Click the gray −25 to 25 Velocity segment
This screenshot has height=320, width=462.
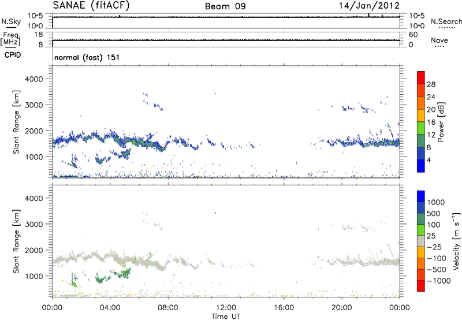421,241
